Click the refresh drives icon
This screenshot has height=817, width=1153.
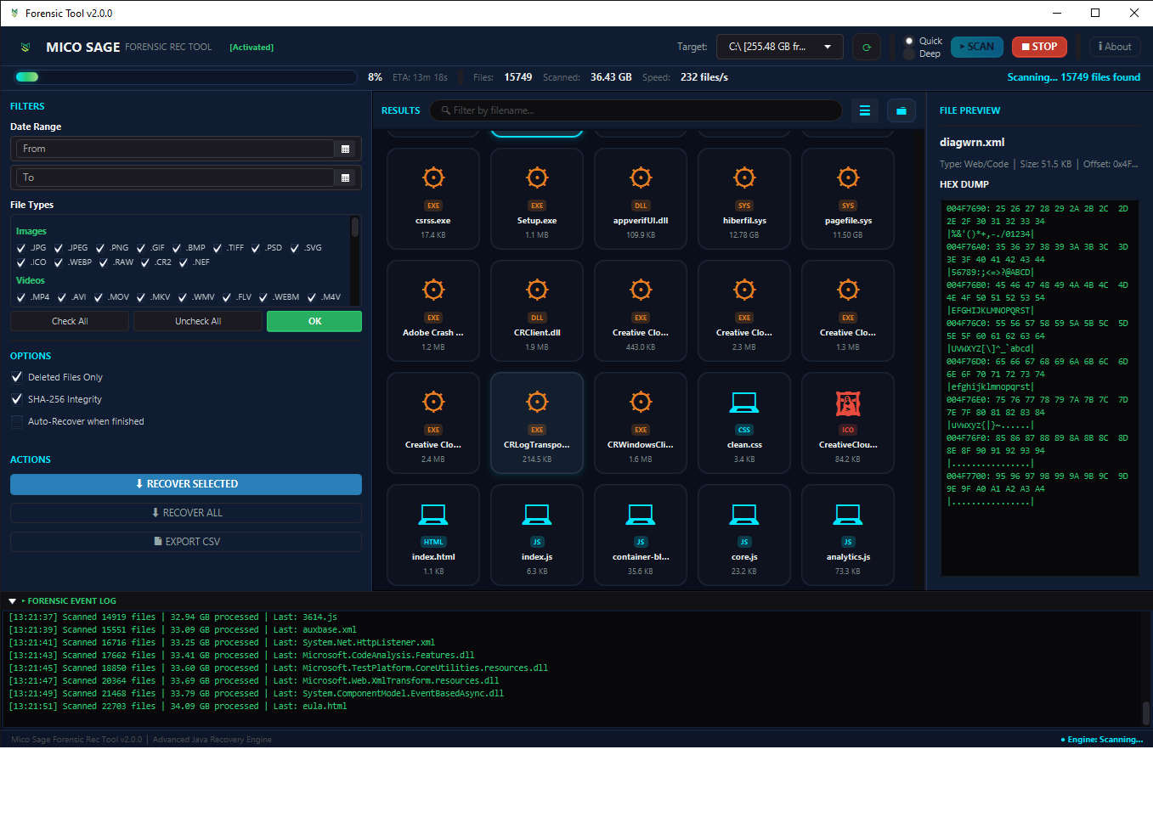click(866, 48)
